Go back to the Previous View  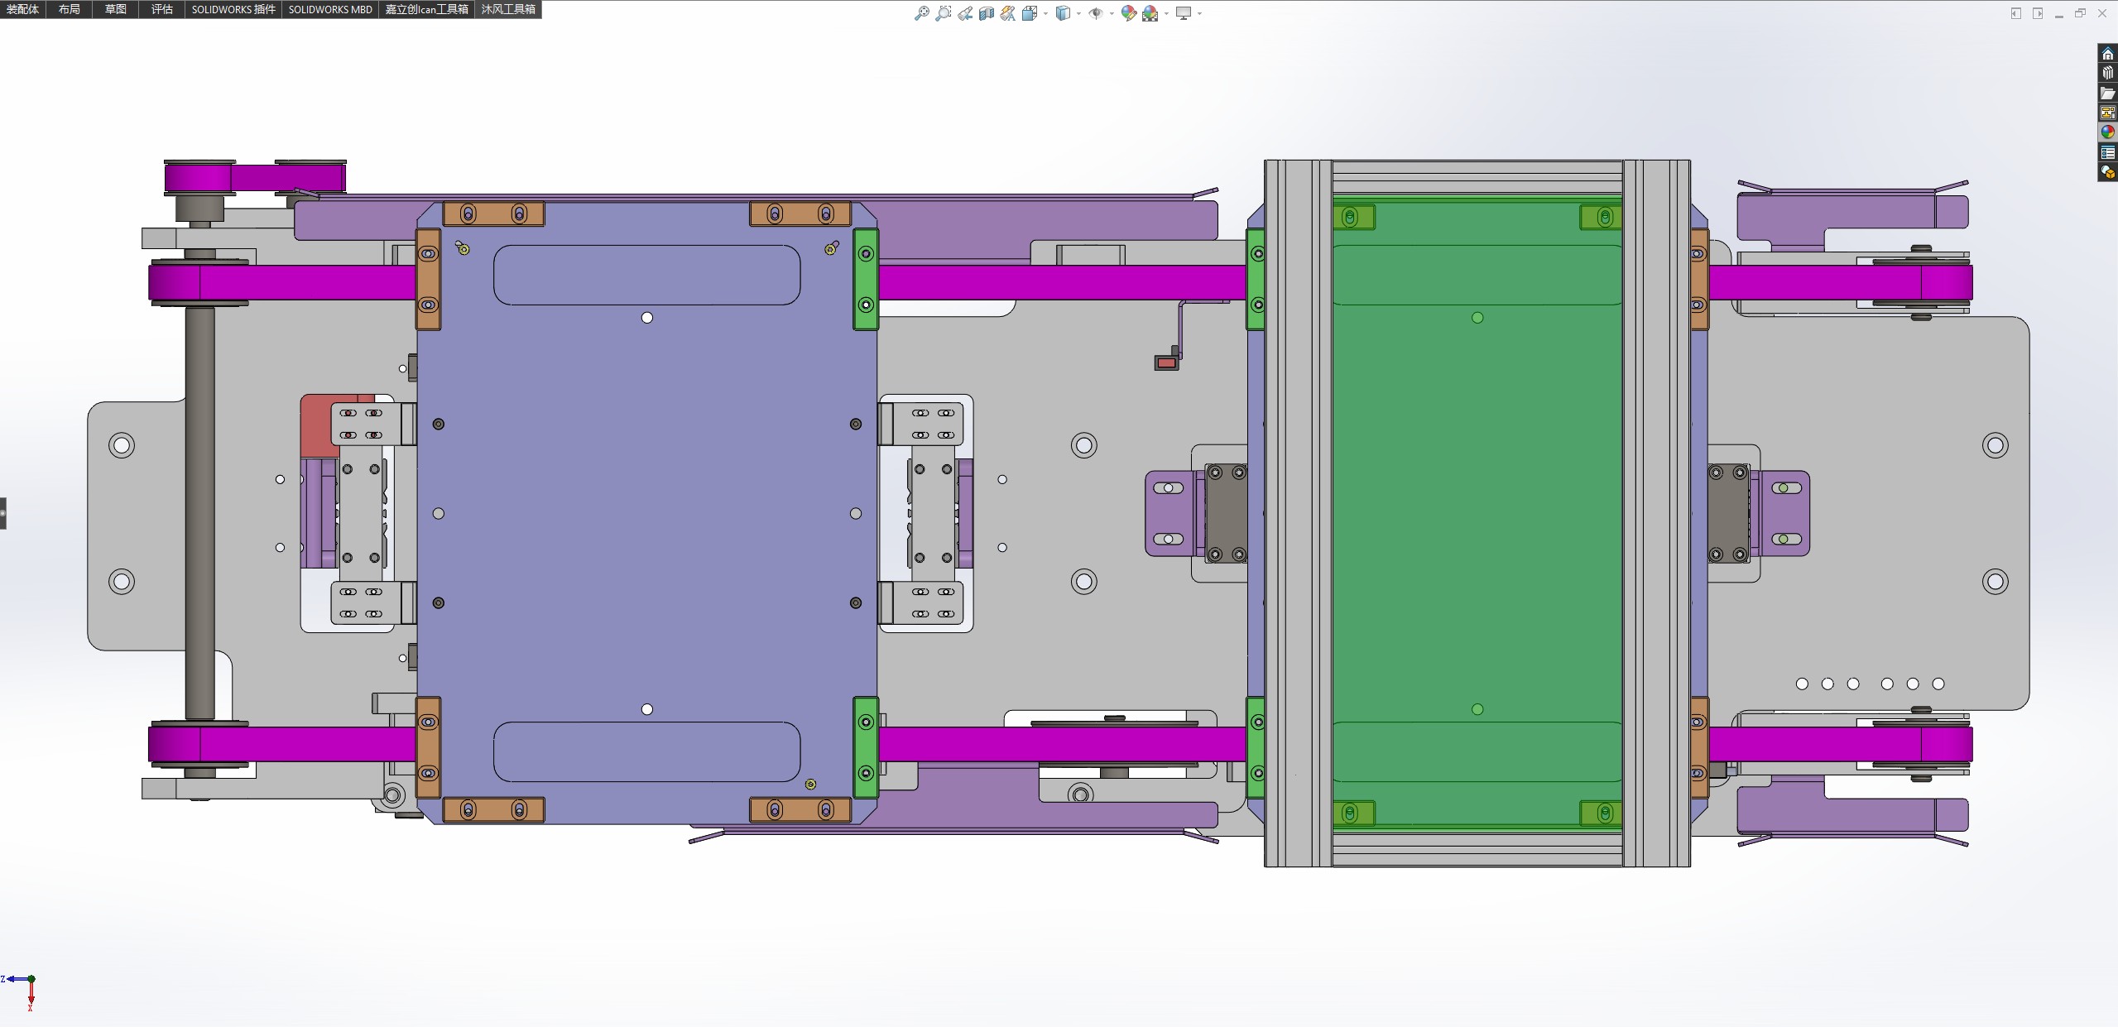(965, 13)
